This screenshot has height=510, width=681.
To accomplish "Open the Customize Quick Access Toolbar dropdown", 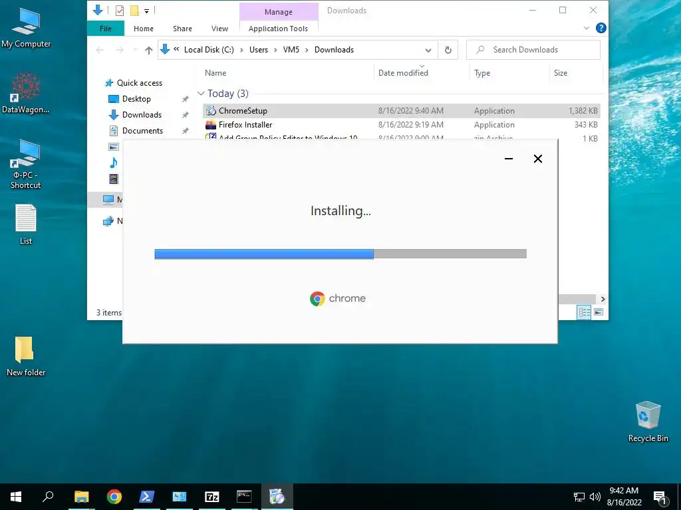I will [x=147, y=11].
